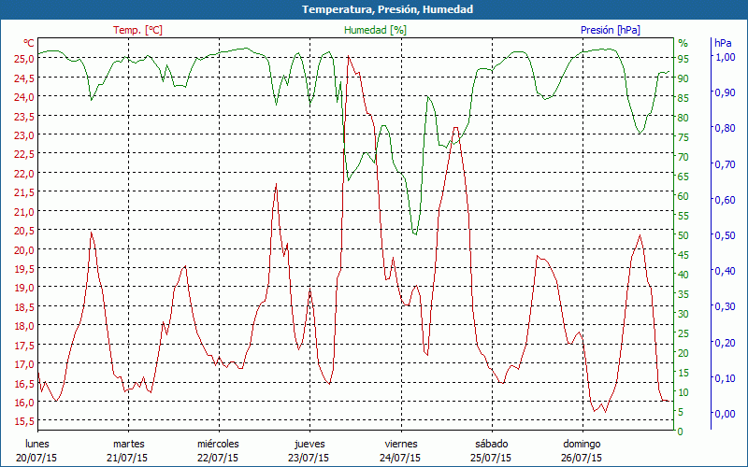The height and width of the screenshot is (467, 748).
Task: Pick the lunes 20/07/15 date label
Action: tap(36, 450)
